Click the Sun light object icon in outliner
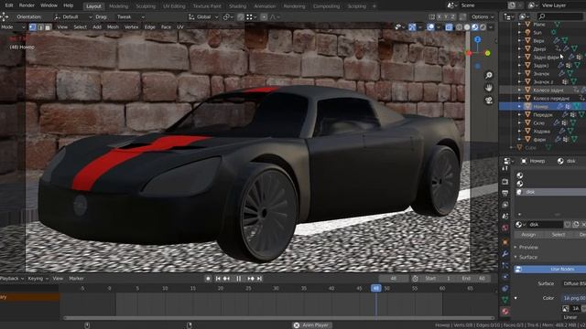586x329 pixels. point(527,33)
